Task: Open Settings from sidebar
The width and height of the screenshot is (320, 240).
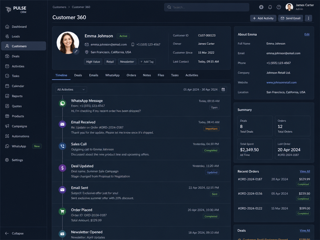Action: 17,160
